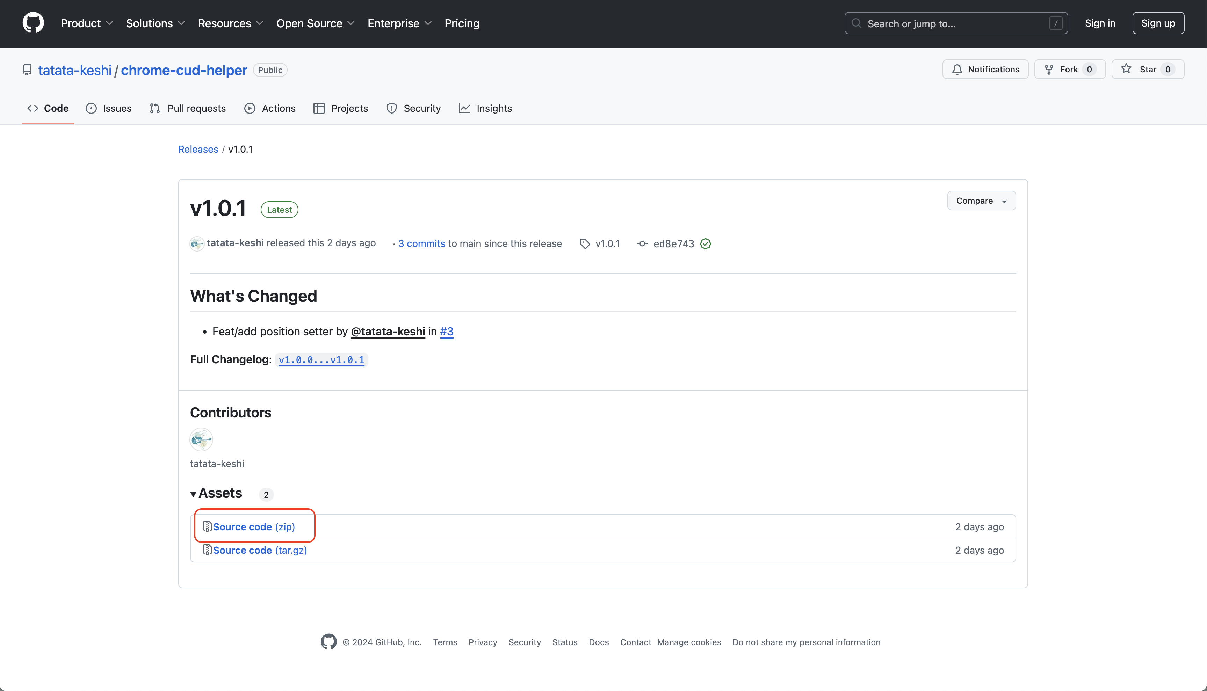Click the Sign in link

1100,23
